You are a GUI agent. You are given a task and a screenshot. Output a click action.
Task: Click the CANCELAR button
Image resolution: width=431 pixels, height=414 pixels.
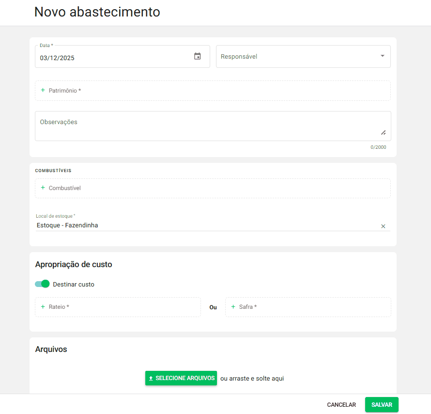click(341, 404)
